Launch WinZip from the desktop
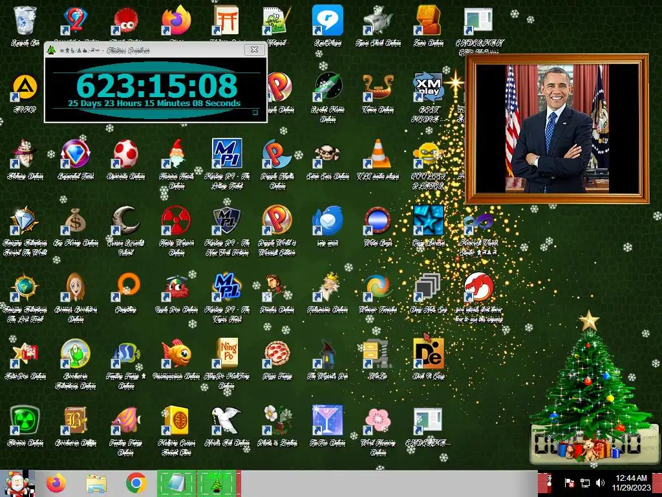Screen dimensions: 662x497 click(x=378, y=354)
